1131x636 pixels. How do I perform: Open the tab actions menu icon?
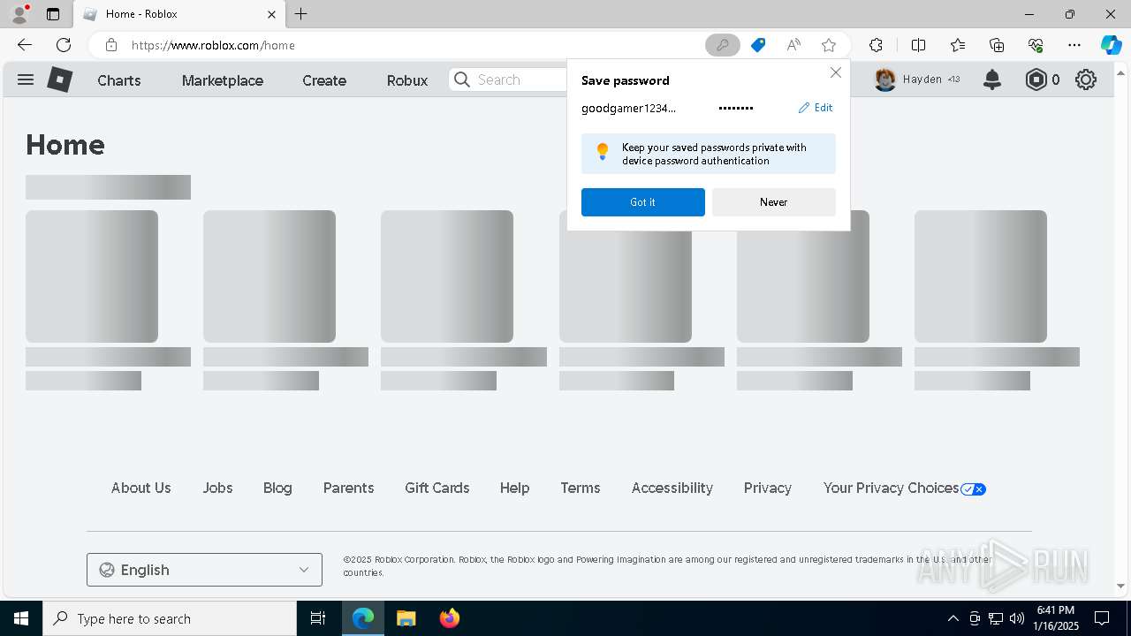click(x=53, y=14)
